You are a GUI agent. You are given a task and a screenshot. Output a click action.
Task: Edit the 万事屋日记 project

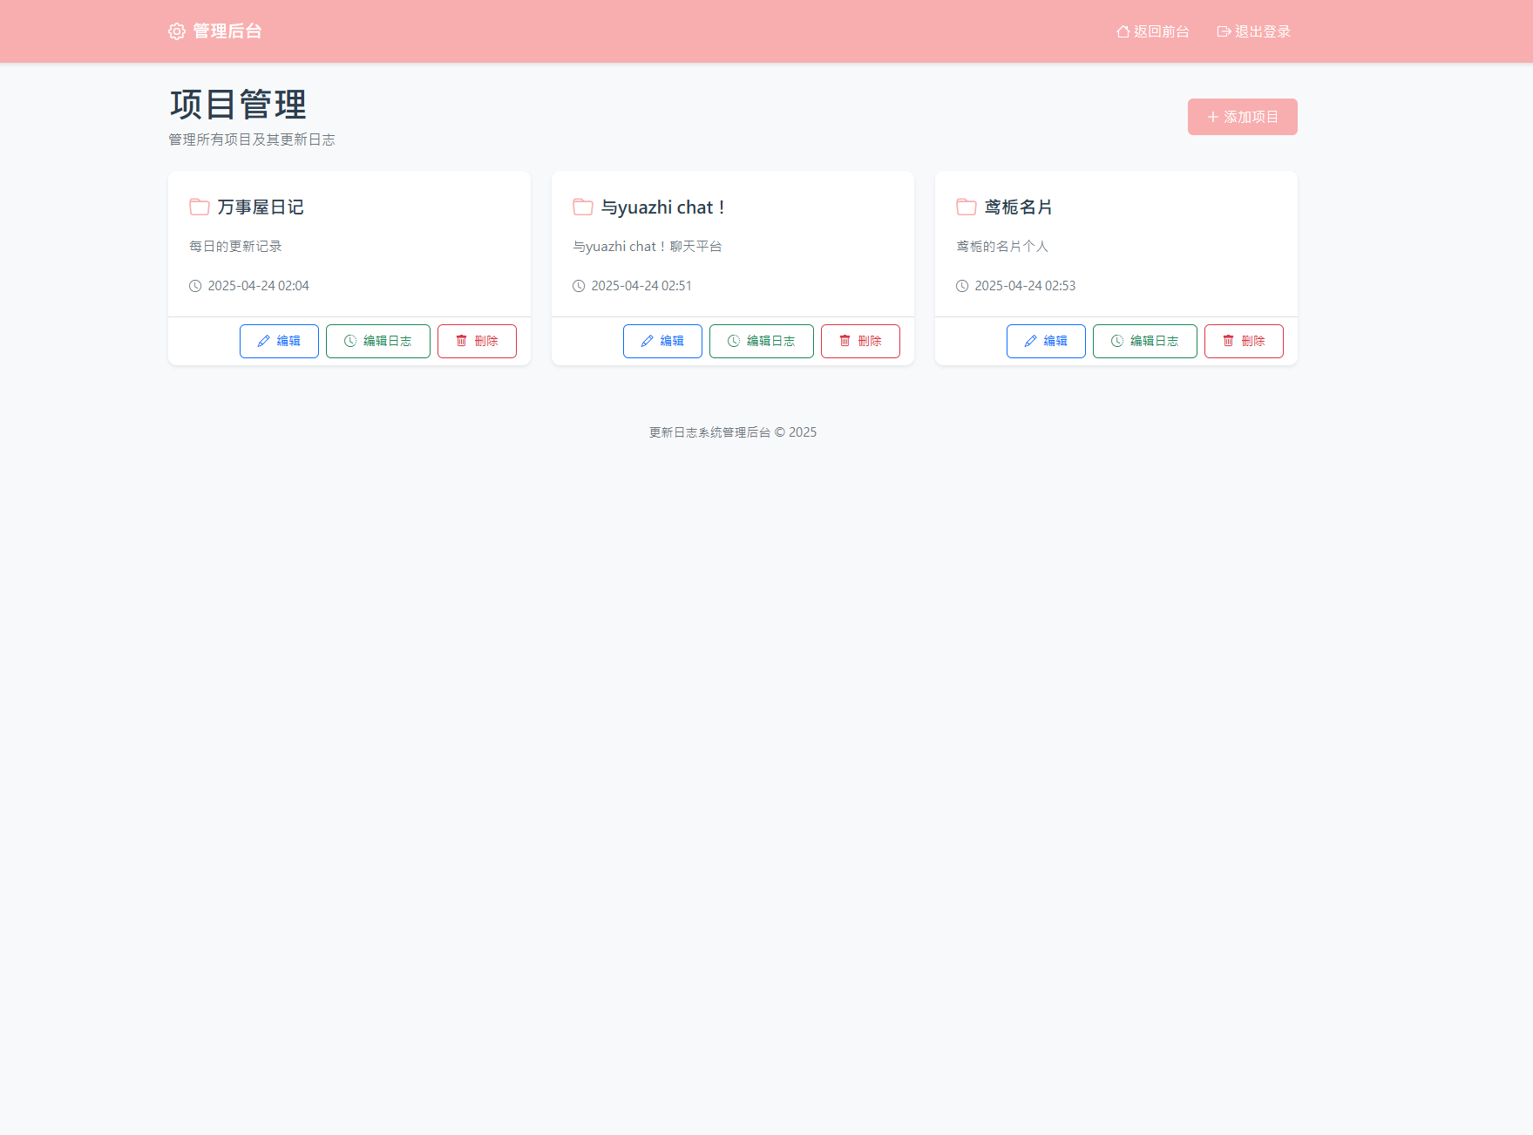pos(279,341)
